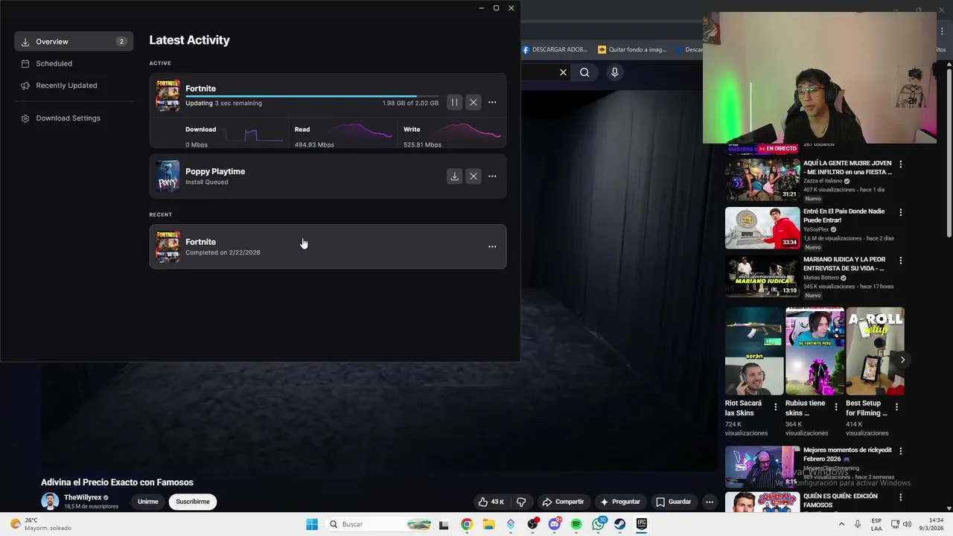Screen dimensions: 953x536
Task: Click the Fortnite update progress bar
Action: 312,96
